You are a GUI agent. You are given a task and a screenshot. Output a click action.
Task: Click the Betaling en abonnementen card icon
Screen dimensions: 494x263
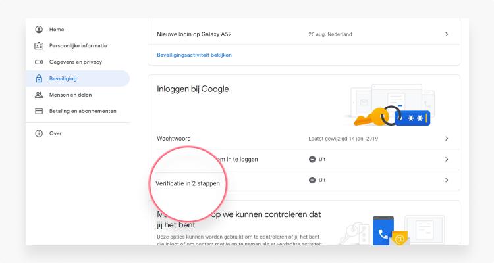[x=39, y=111]
